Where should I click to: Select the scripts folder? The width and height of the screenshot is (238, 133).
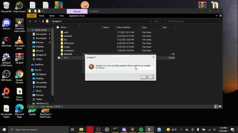click(x=67, y=47)
